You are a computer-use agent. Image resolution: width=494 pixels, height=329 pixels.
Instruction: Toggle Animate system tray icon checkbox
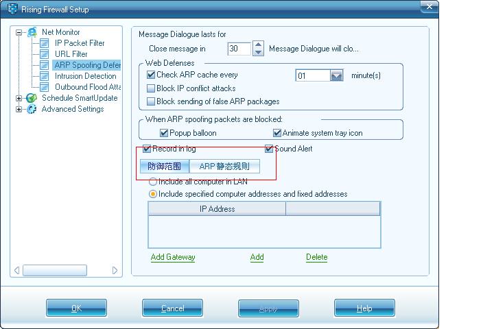[x=277, y=133]
